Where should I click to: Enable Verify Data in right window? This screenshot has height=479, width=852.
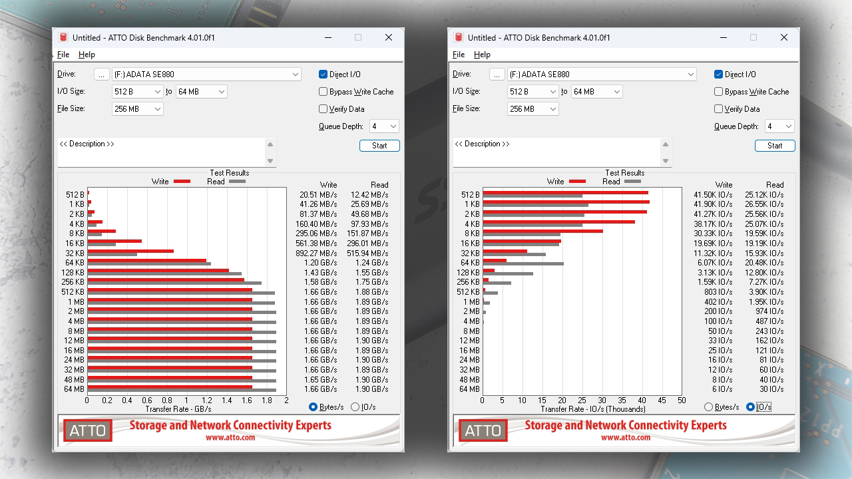click(x=718, y=109)
